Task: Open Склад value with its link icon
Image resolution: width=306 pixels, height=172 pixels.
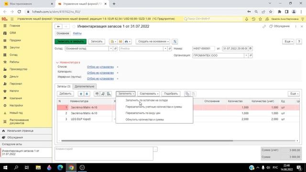Action: coord(115,49)
